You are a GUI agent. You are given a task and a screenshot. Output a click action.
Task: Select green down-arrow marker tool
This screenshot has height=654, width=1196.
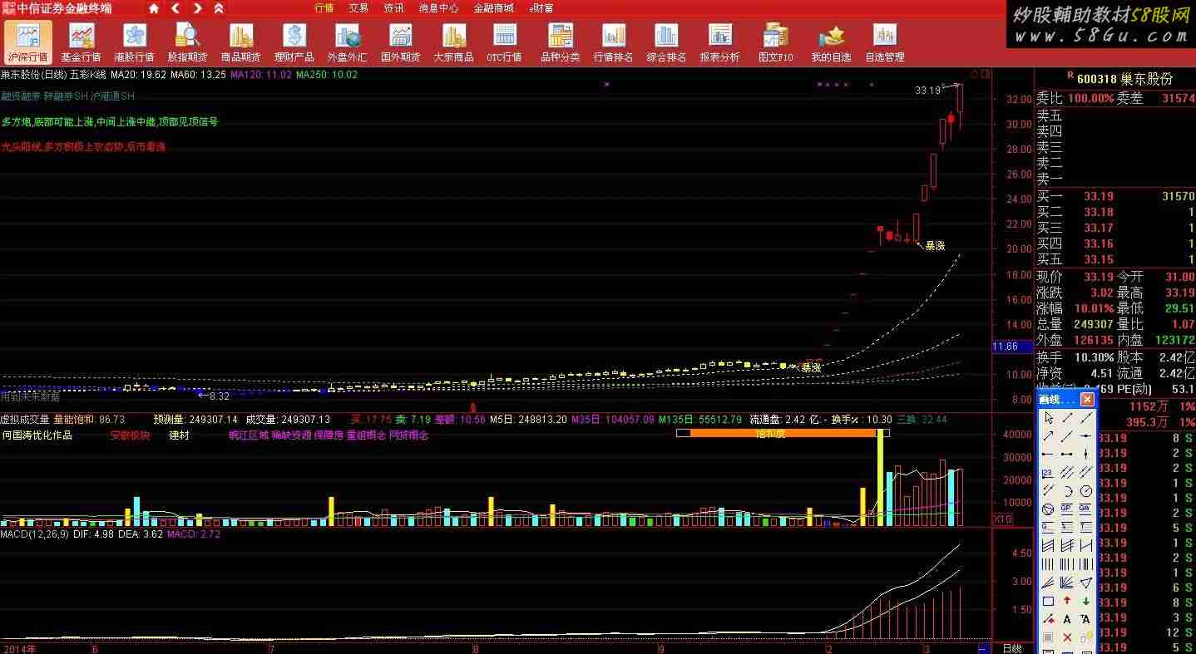coord(1085,600)
